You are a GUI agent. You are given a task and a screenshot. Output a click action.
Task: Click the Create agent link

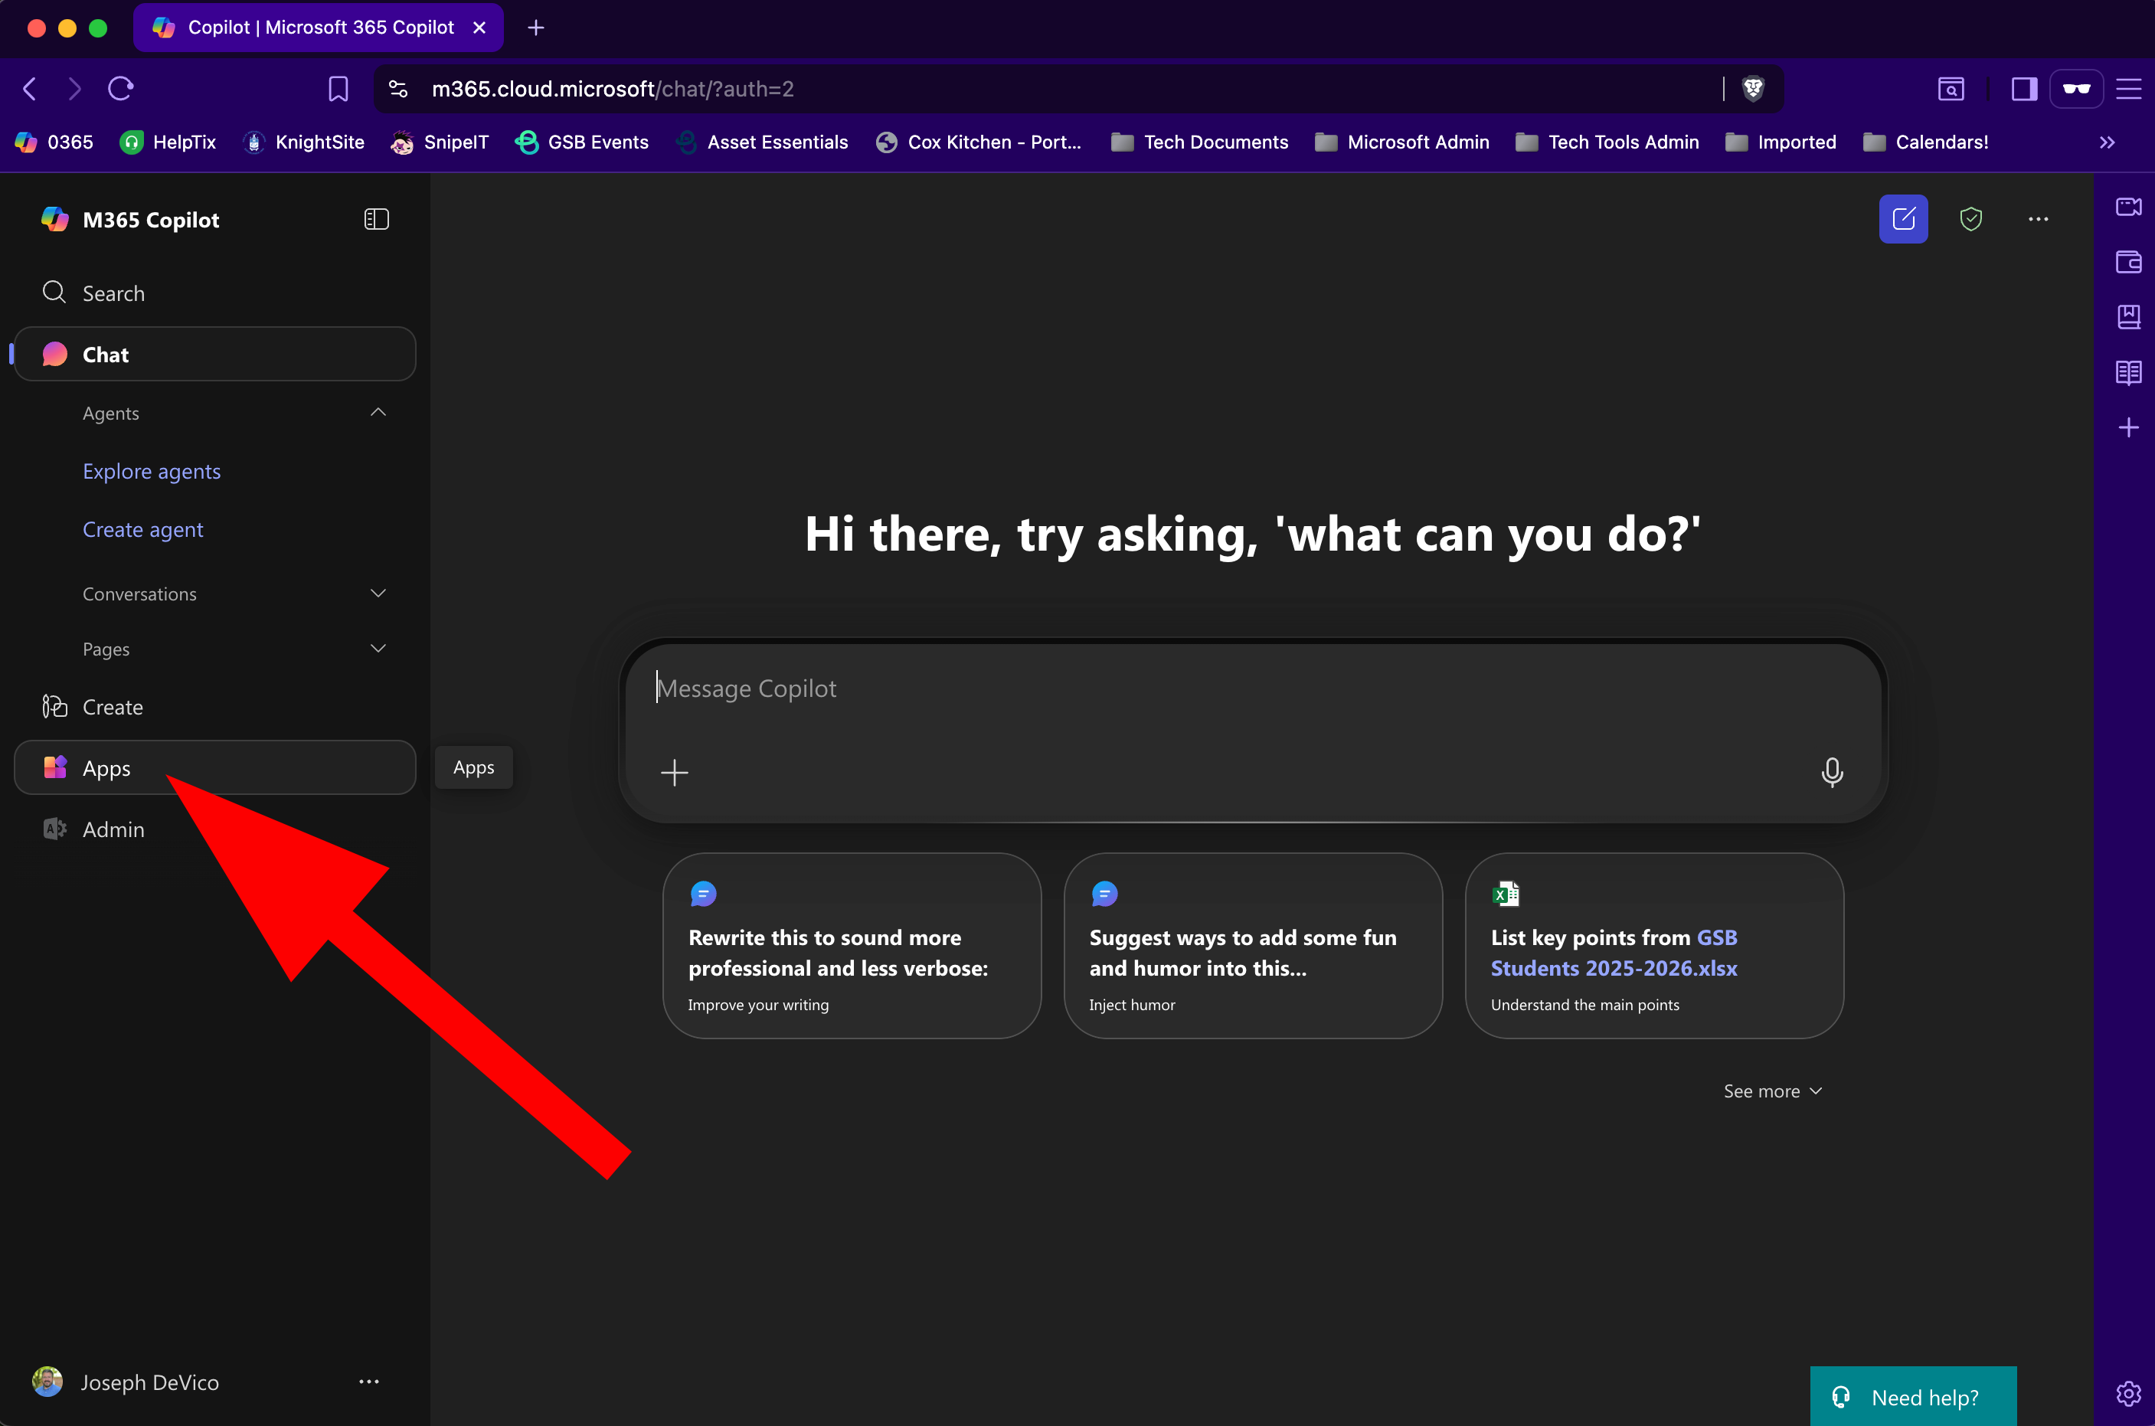point(142,529)
